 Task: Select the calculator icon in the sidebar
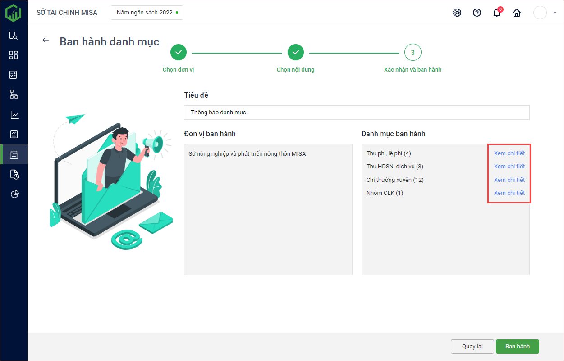point(14,75)
